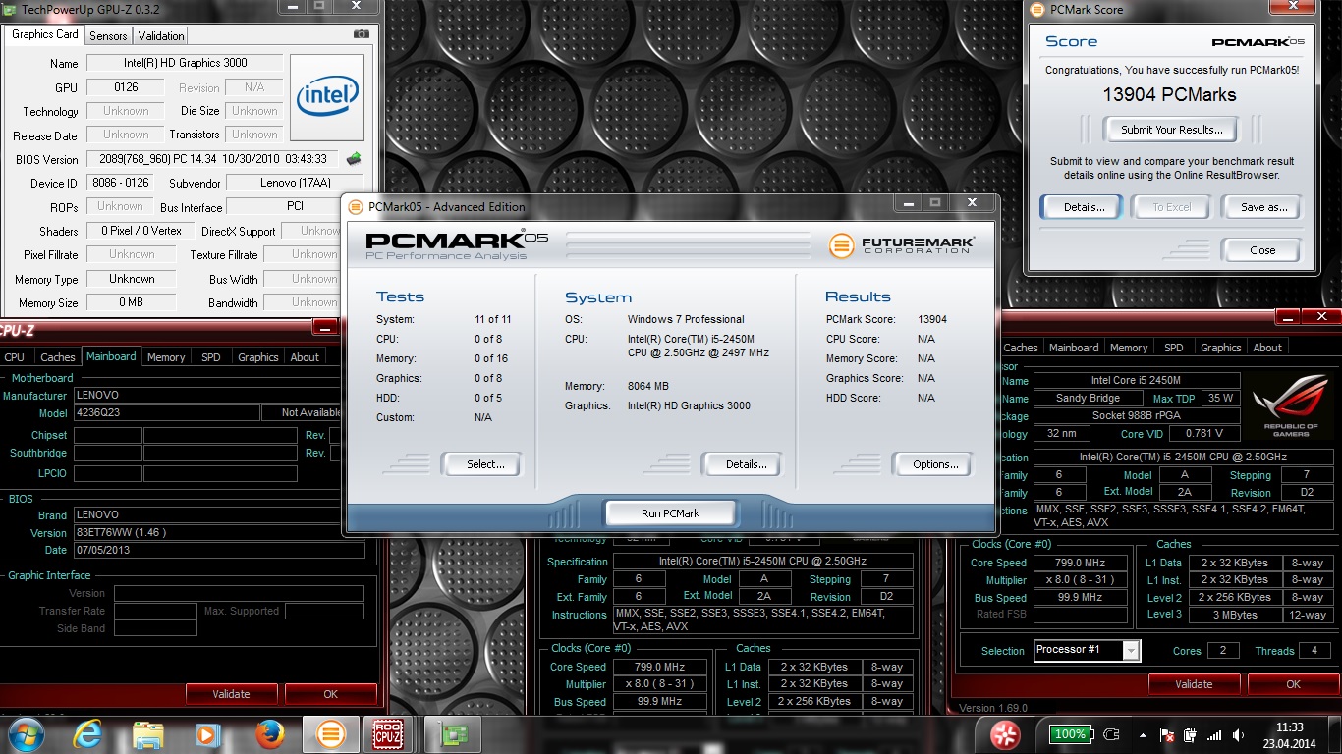1342x754 pixels.
Task: Click Close button in PCMark Score window
Action: click(x=1261, y=250)
